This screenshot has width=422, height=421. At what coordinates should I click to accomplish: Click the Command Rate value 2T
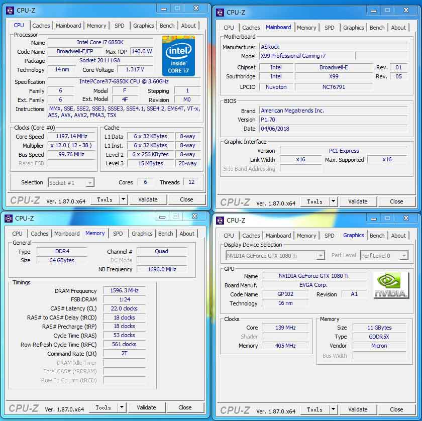pyautogui.click(x=124, y=353)
